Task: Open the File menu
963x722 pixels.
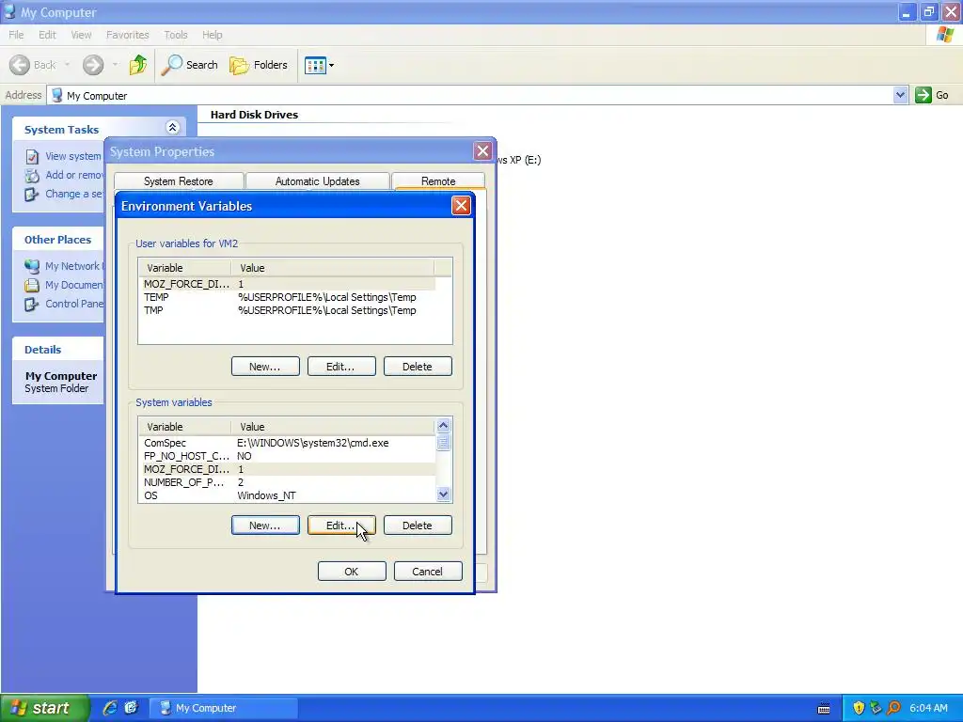Action: click(16, 35)
